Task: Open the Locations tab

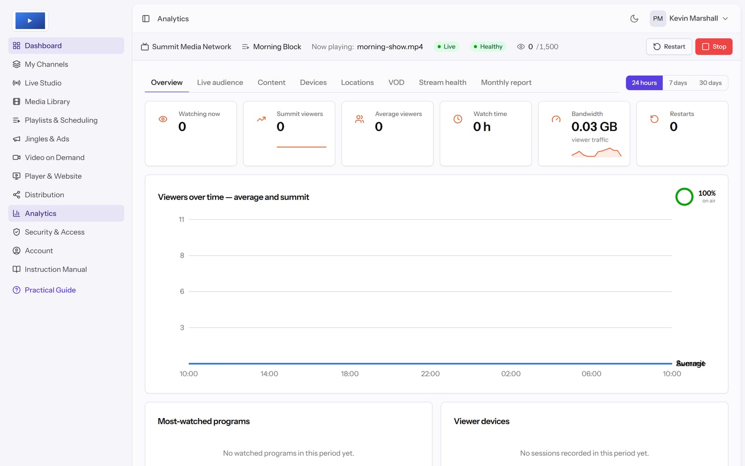Action: (357, 82)
